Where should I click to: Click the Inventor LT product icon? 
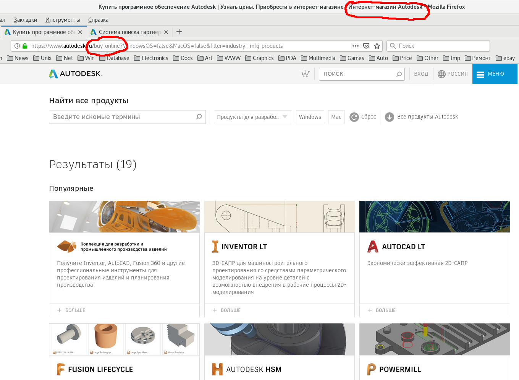click(215, 247)
